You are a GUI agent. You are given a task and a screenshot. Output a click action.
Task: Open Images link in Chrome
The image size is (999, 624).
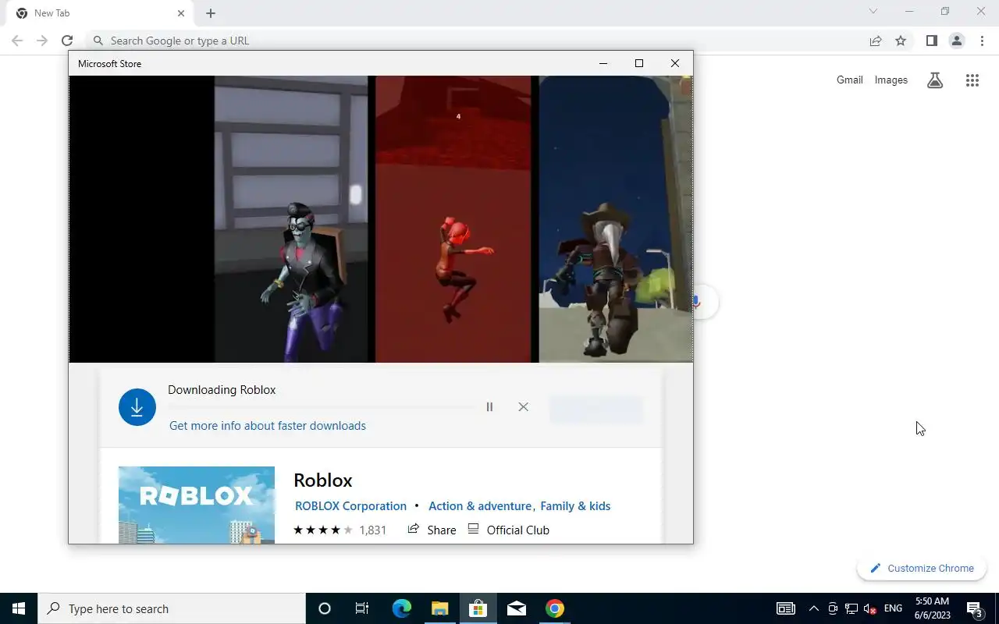point(891,80)
